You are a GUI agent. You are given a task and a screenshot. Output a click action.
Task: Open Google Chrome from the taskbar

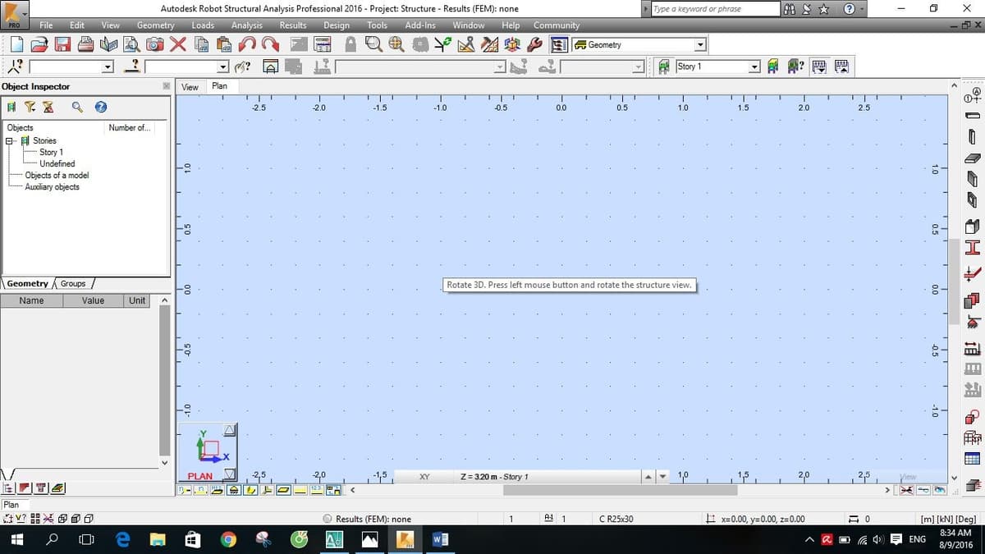point(227,539)
